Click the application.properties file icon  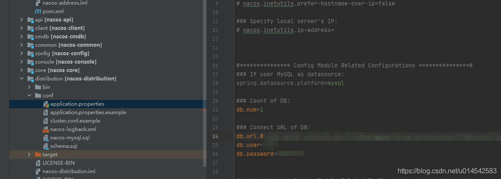46,104
